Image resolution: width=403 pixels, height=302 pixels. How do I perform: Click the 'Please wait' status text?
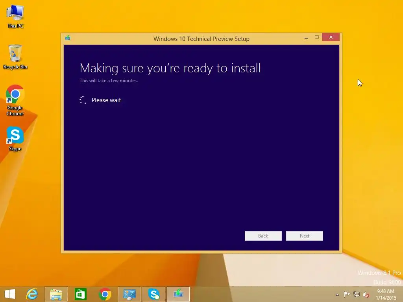coord(106,100)
